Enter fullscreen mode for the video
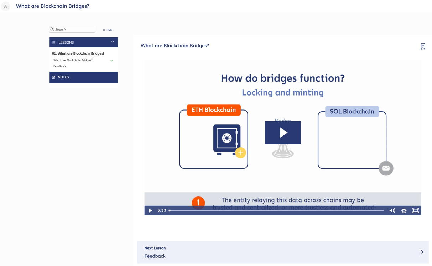This screenshot has height=266, width=432. [415, 211]
